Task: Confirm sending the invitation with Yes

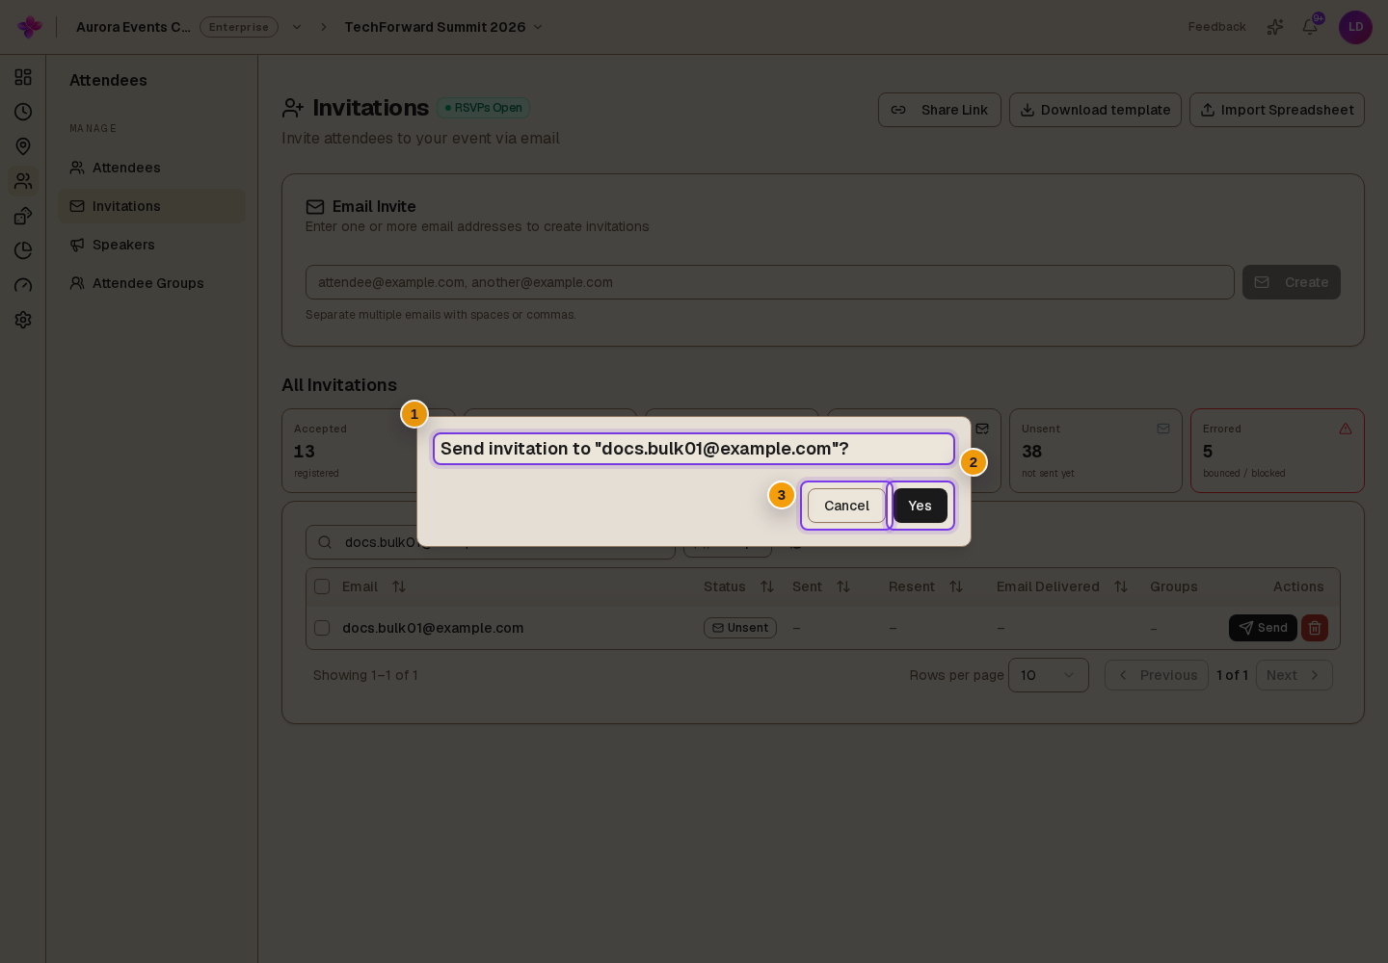Action: (921, 506)
